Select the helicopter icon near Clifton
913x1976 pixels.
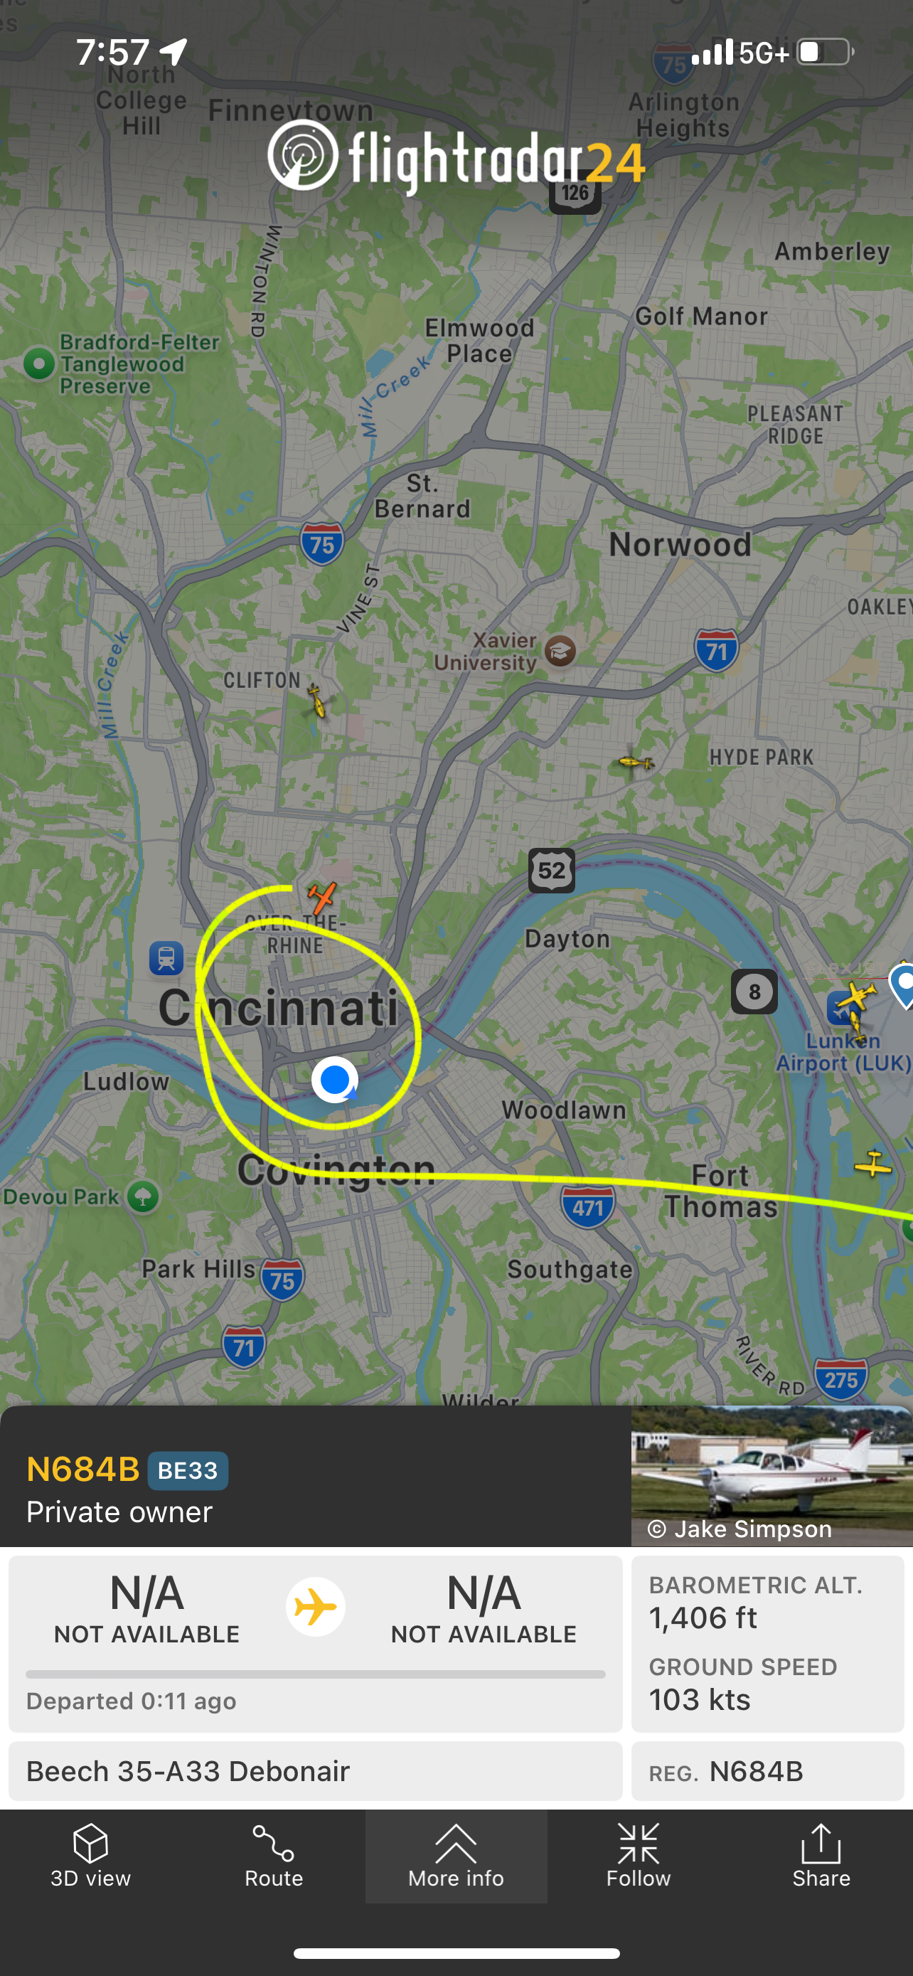(316, 700)
